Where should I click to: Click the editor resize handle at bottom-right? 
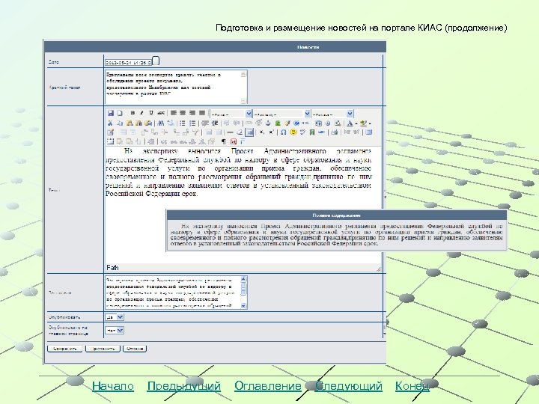pyautogui.click(x=379, y=269)
